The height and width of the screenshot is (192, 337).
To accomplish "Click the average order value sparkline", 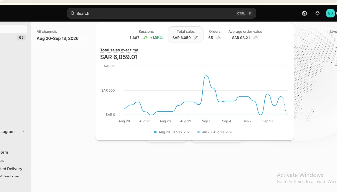I will pos(255,38).
